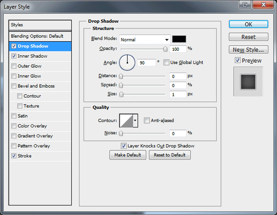Click the Noise slider handle

point(121,133)
